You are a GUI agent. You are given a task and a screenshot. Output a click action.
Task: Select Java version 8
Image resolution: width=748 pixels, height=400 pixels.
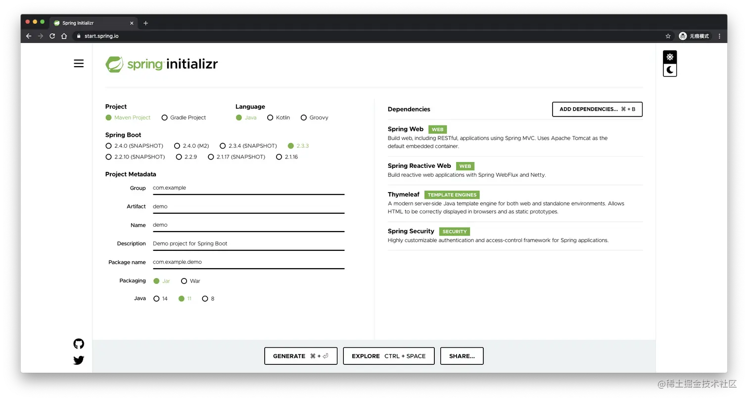click(x=208, y=299)
